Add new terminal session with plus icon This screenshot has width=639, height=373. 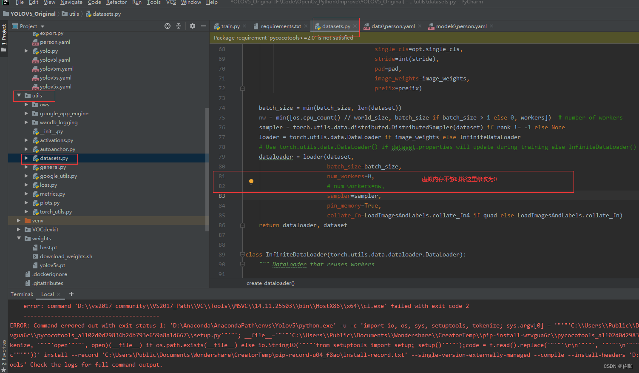click(71, 294)
